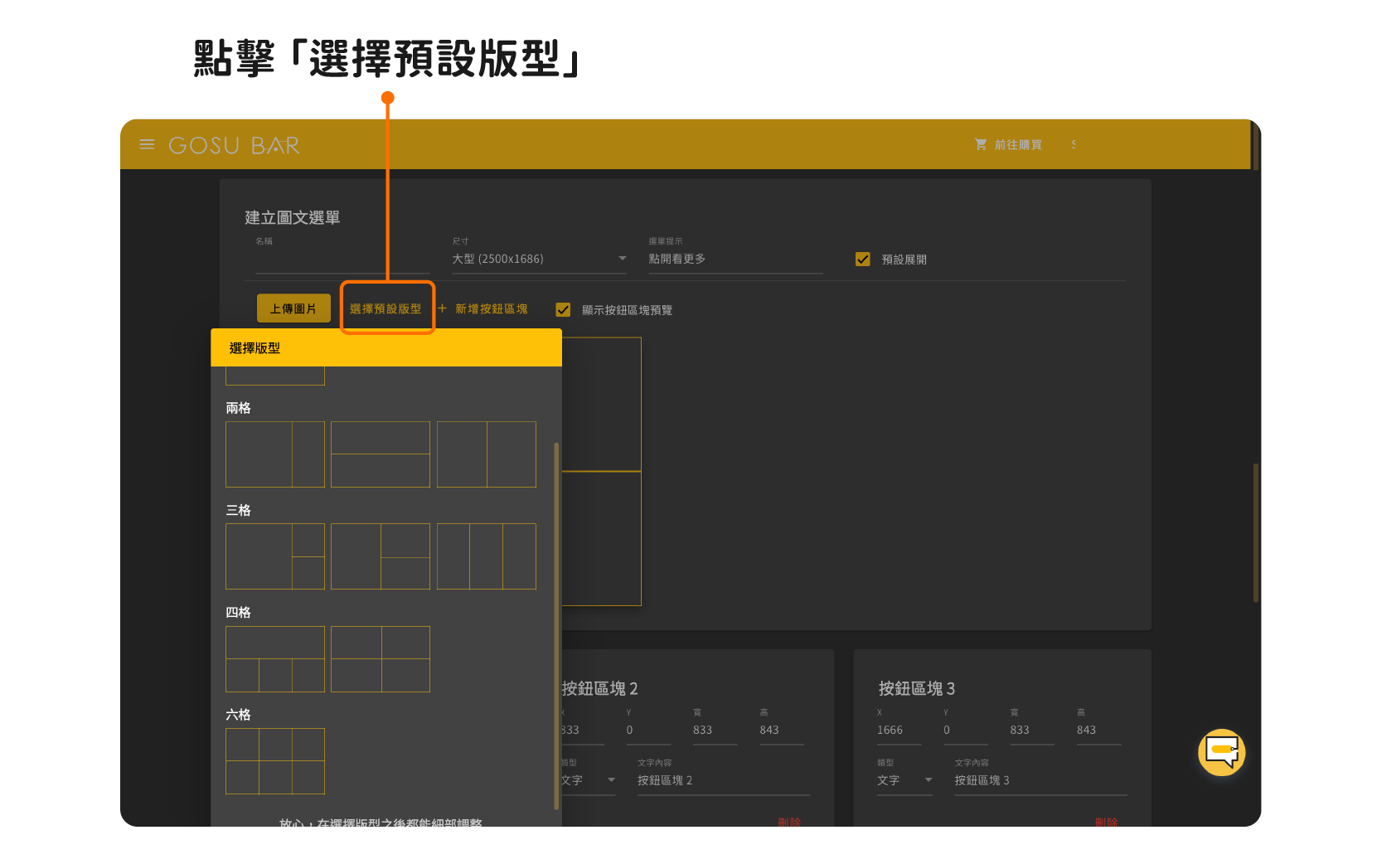Screen dimensions: 1382x864
Task: Click the X value field in 按鈕區塊 3
Action: pos(898,731)
